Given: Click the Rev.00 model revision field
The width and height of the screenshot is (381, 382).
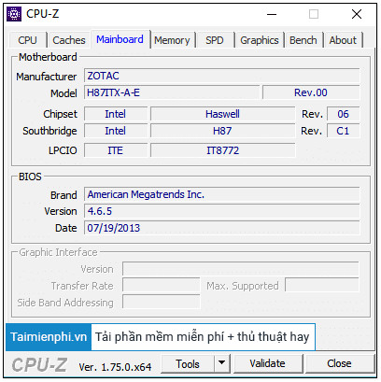Looking at the screenshot, I should tap(311, 92).
